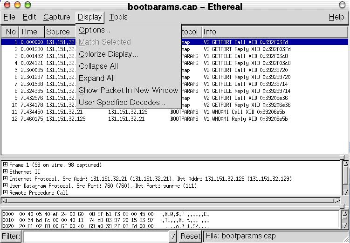Click the Filter: button
This screenshot has height=243, width=350.
[x=11, y=236]
